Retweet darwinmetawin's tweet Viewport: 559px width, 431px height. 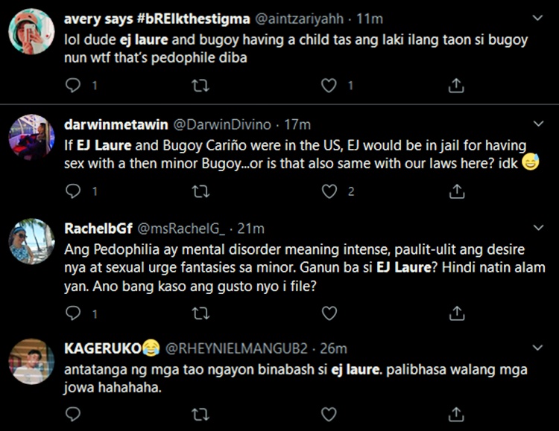[x=200, y=192]
